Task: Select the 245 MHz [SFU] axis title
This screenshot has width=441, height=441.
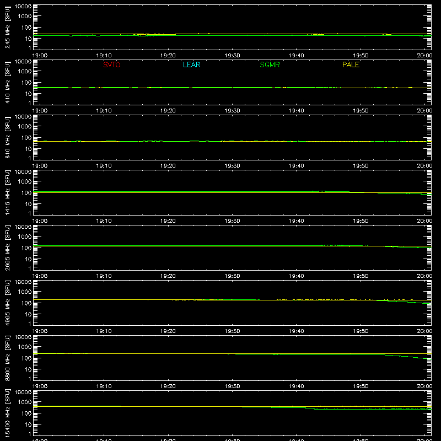Action: (x=7, y=27)
